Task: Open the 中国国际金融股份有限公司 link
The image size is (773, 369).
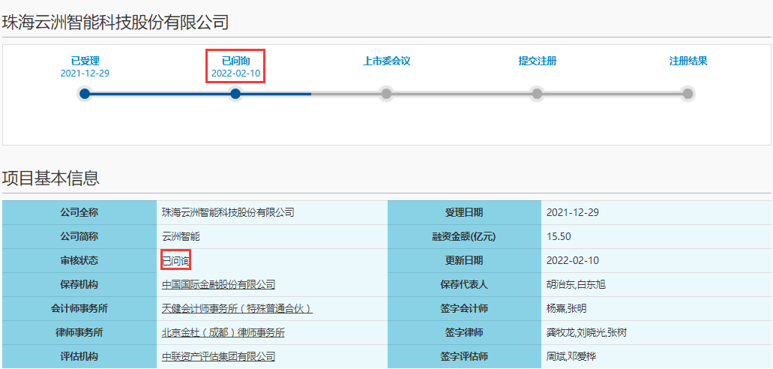Action: pos(218,284)
